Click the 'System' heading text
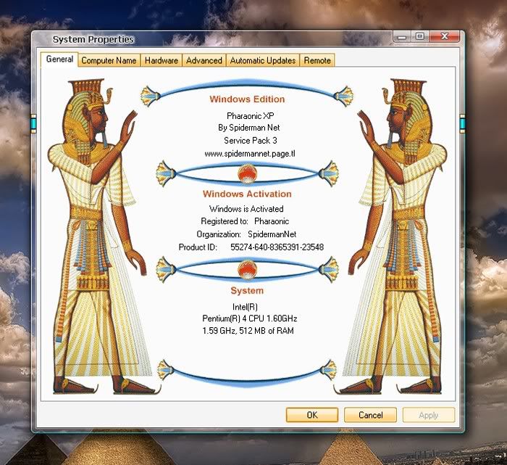 [247, 290]
